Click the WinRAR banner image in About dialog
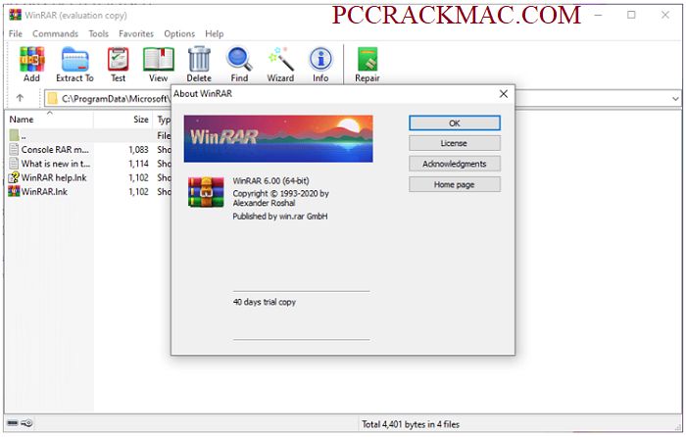The height and width of the screenshot is (437, 686). click(278, 138)
